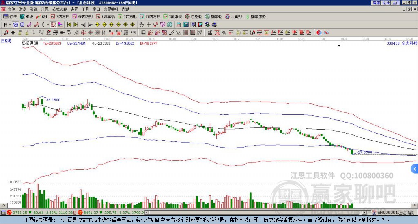Click the 板块 toolbar button

click(27, 16)
